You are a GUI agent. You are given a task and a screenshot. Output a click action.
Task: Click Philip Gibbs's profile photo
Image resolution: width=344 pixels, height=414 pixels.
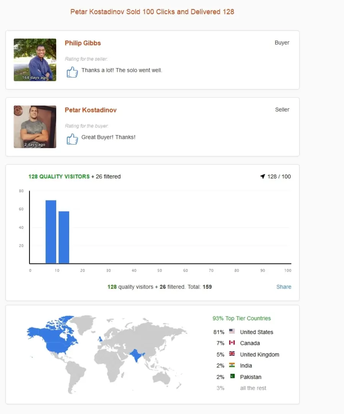pos(35,60)
